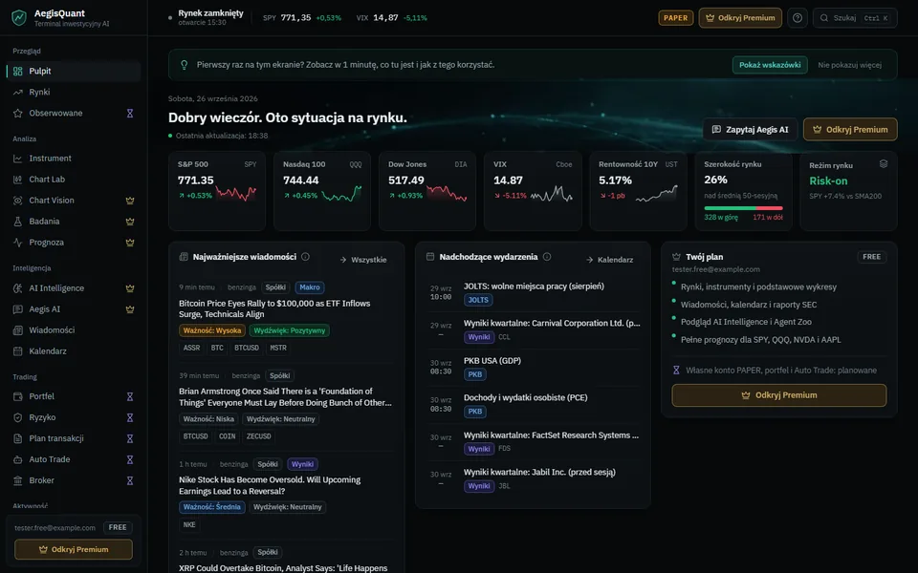Screen dimensions: 918x573
Task: Click the NKE ticker chip
Action: point(189,525)
